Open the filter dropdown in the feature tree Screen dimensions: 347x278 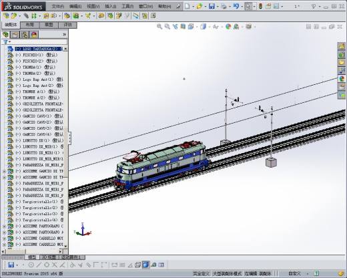7,41
